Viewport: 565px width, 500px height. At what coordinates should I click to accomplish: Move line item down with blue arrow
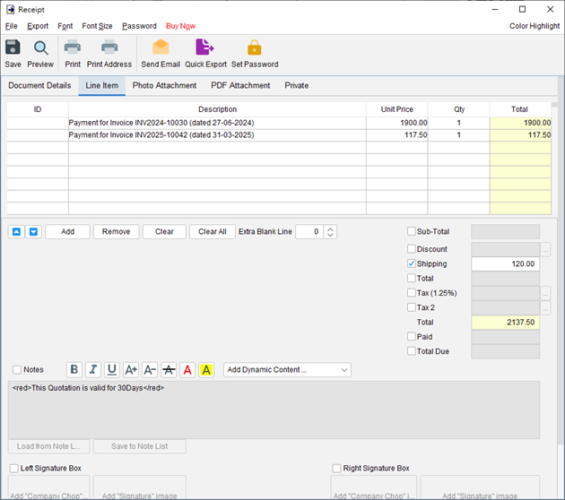click(33, 232)
